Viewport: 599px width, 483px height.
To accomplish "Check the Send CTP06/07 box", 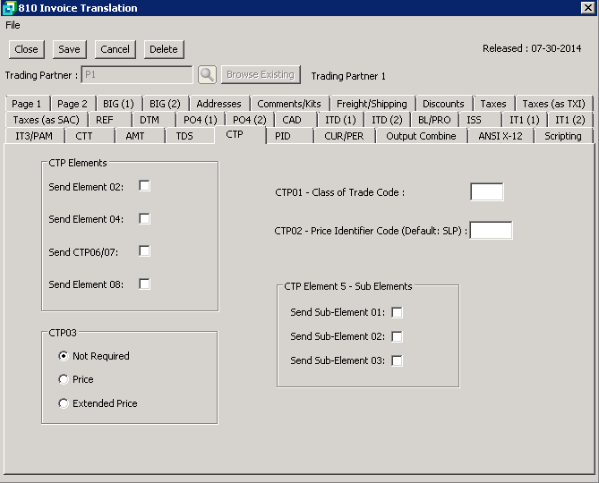I will point(144,251).
